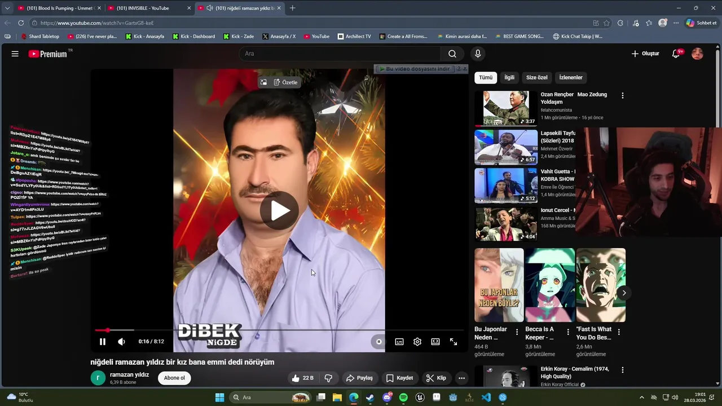Open Spotify from the taskbar
Screen dimensions: 722x406
(403, 398)
